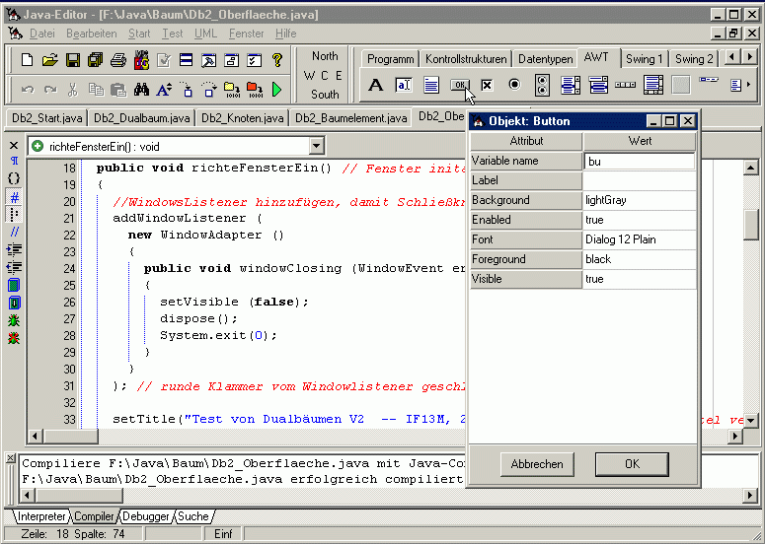
Task: Switch to the Swing 1 tab
Action: (644, 59)
